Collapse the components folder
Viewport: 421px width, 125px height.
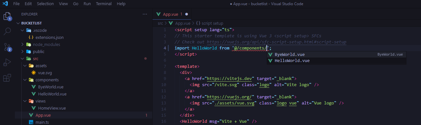pos(25,80)
